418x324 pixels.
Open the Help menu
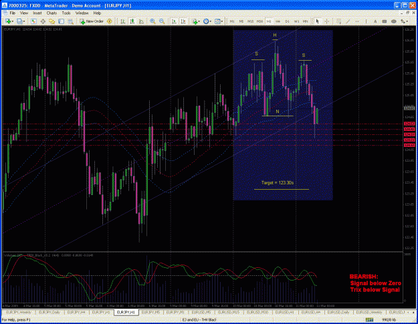point(97,13)
